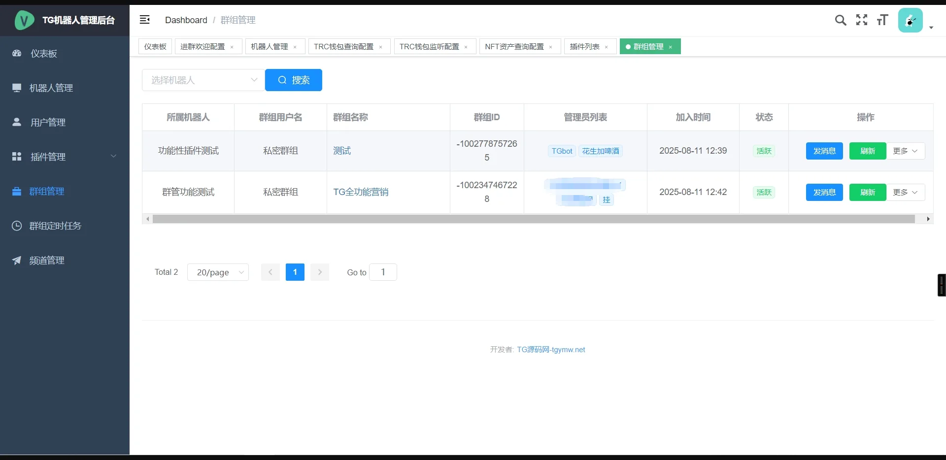Open the 选择机器人 dropdown
This screenshot has height=460, width=946.
point(203,80)
